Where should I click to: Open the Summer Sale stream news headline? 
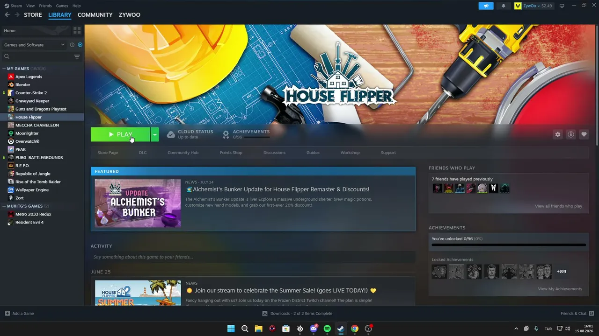pos(281,291)
